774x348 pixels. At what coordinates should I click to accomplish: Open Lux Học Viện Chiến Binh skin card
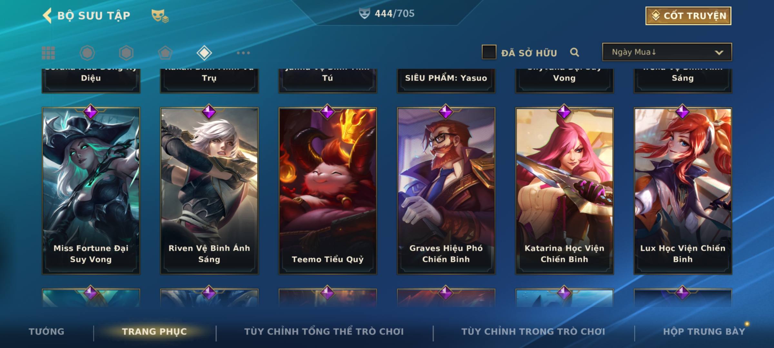pyautogui.click(x=683, y=191)
